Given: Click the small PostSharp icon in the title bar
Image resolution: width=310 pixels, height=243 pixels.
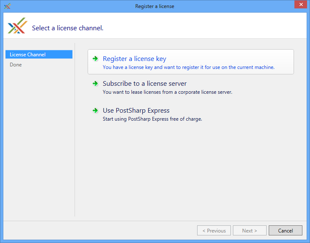Looking at the screenshot, I should coord(7,6).
